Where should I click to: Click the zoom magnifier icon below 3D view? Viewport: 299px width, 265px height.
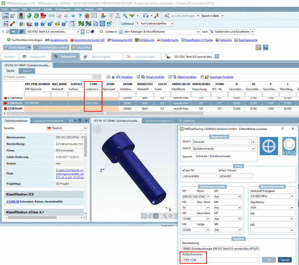(165, 216)
